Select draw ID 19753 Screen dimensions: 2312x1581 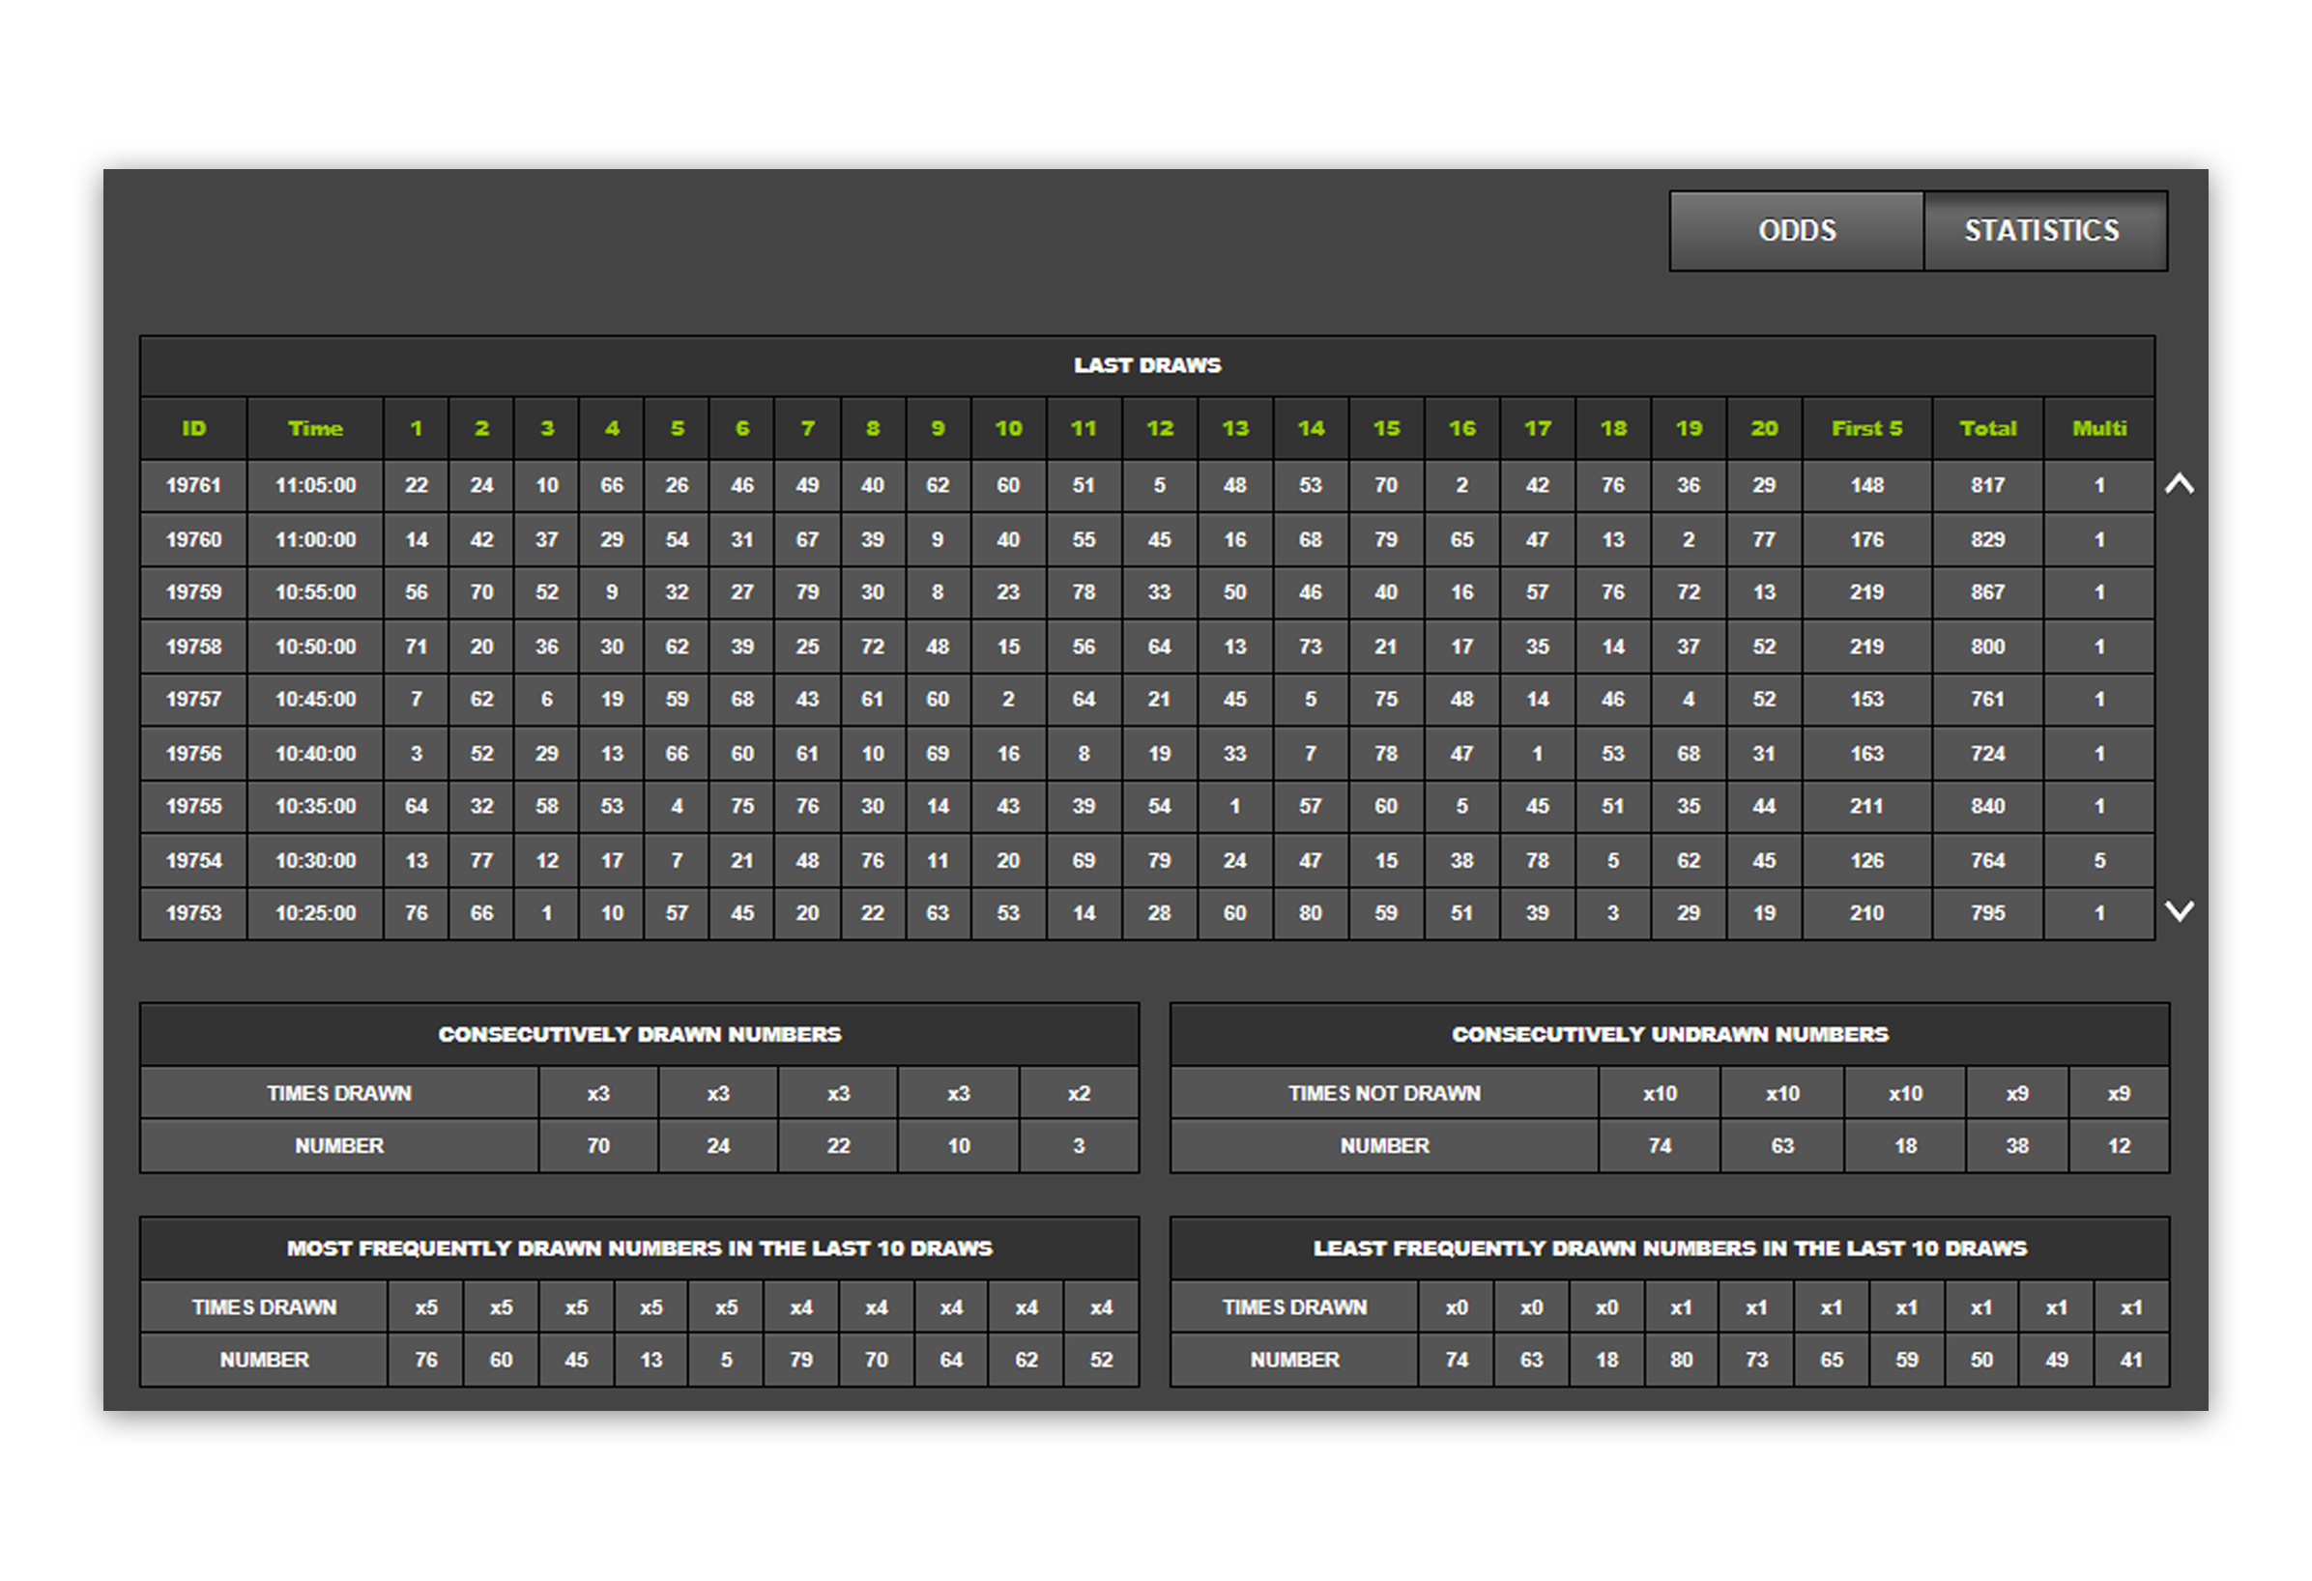tap(194, 913)
